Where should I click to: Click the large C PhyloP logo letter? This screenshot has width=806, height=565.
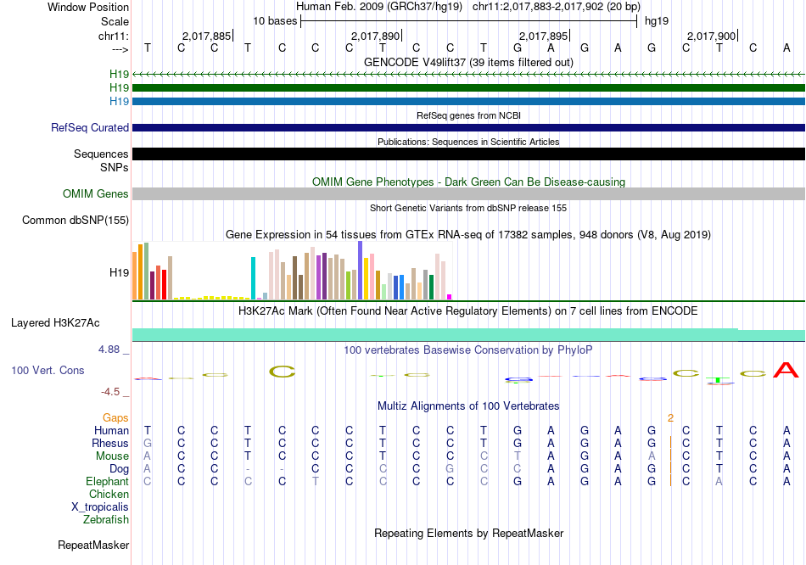point(283,372)
